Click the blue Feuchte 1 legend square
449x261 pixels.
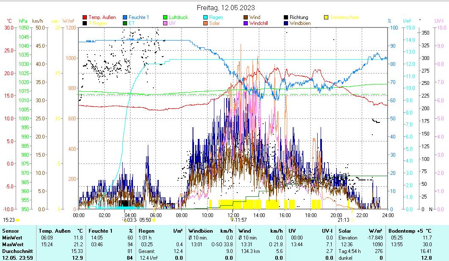(125, 17)
